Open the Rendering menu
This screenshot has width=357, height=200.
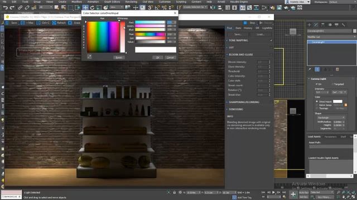(x=131, y=2)
